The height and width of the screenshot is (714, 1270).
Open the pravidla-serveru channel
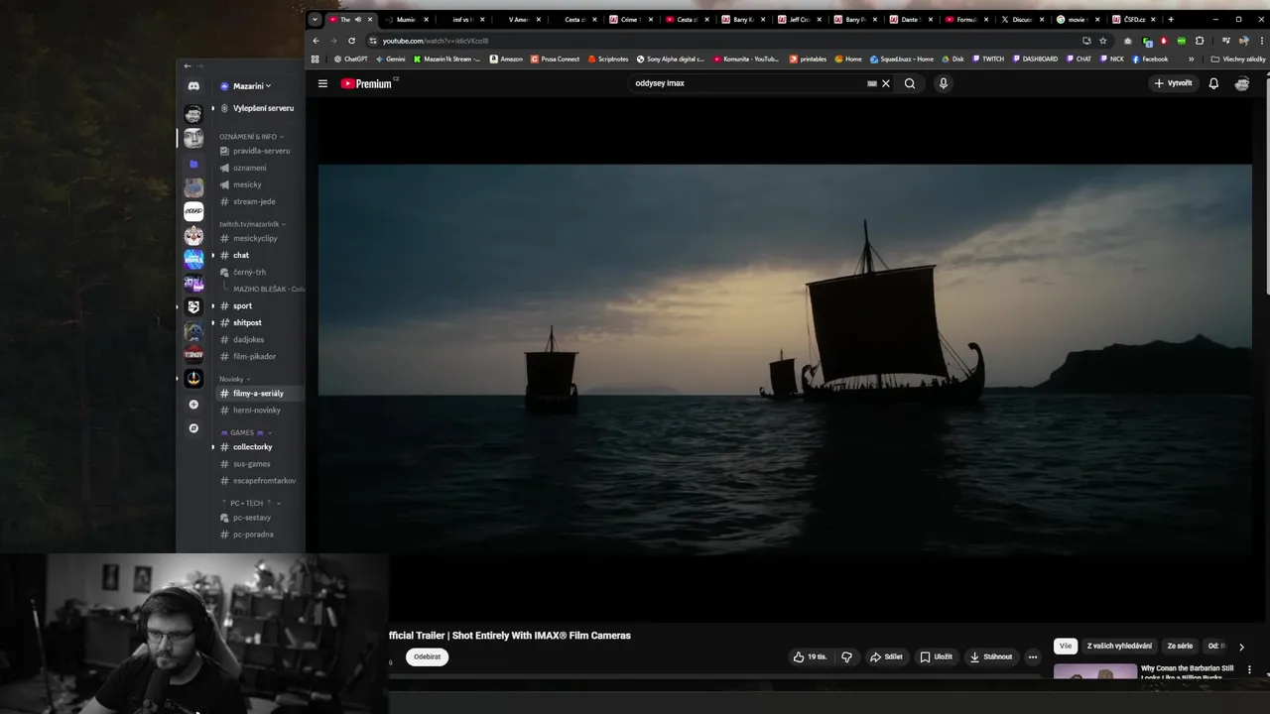(261, 151)
